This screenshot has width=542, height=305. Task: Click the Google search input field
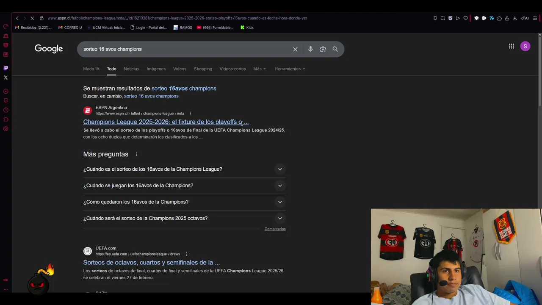point(185,49)
